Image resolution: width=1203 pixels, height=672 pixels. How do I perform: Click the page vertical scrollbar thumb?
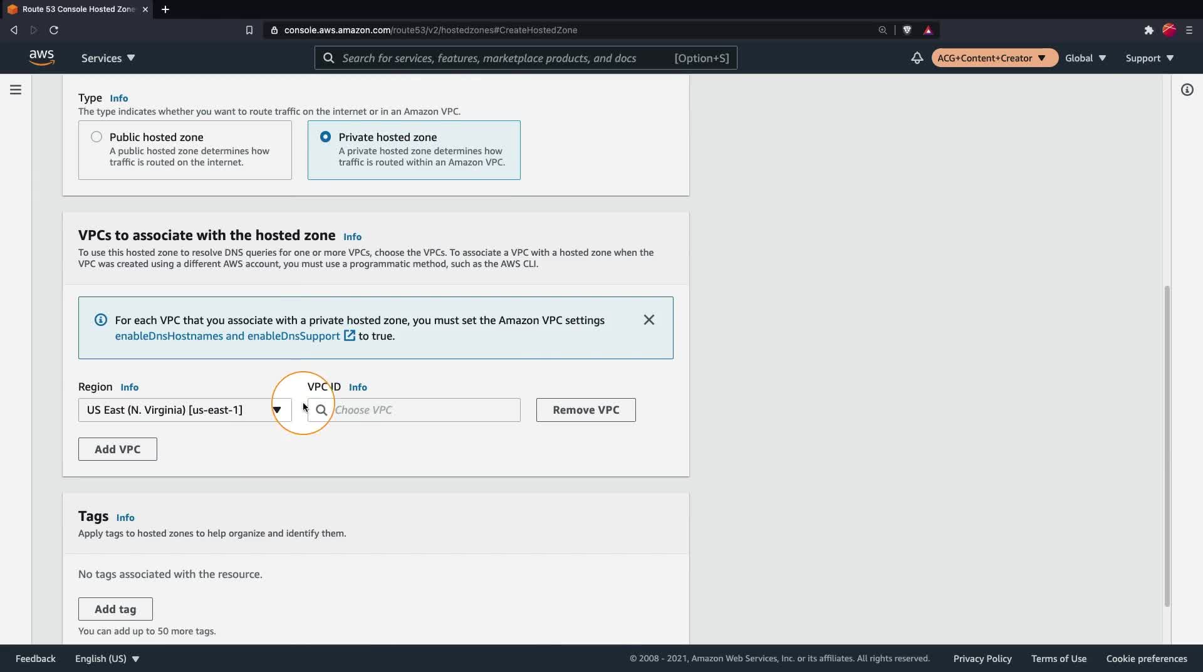[x=1167, y=446]
